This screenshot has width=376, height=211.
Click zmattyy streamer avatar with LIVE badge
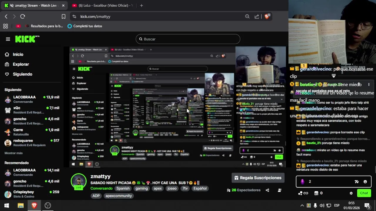coord(78,181)
